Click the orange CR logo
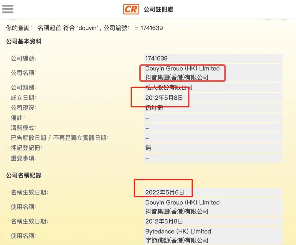Screen dimensions: 296x245 [x=131, y=9]
